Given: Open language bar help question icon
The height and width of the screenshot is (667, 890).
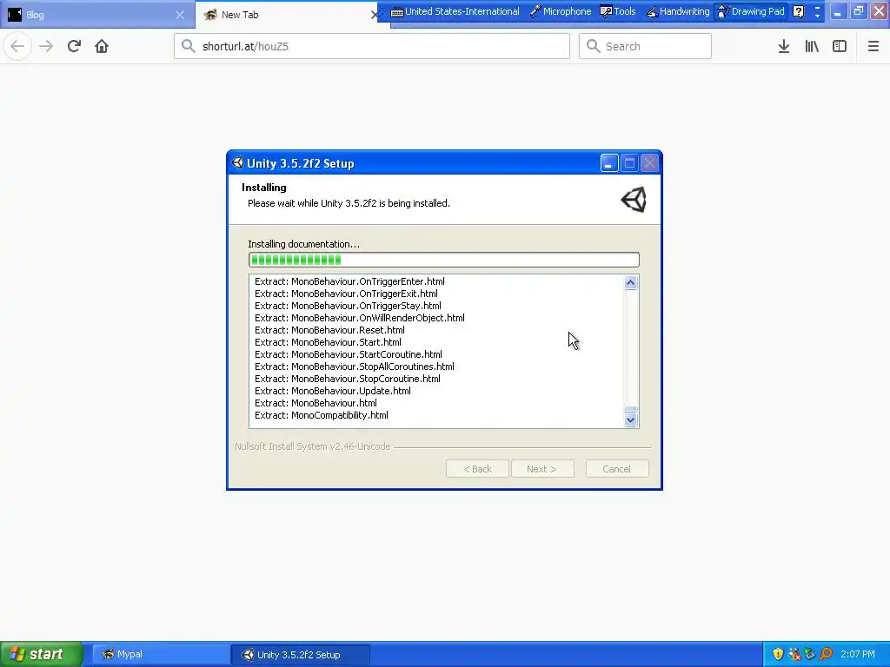Looking at the screenshot, I should 798,11.
